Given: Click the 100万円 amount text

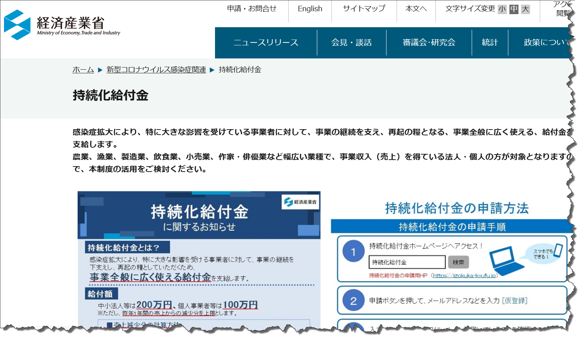Looking at the screenshot, I should pyautogui.click(x=240, y=305).
